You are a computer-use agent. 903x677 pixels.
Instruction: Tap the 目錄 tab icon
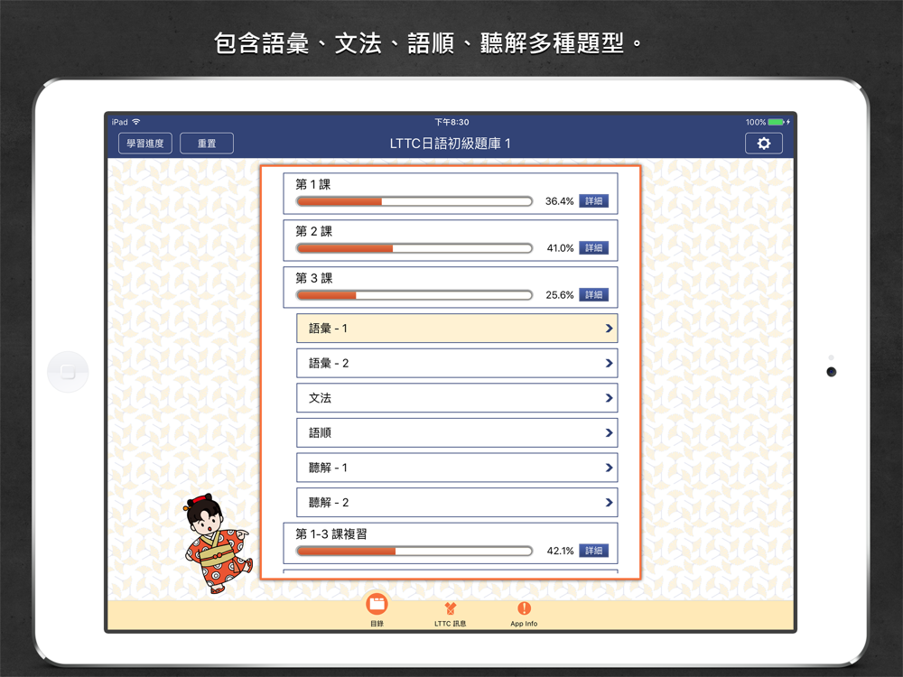(x=377, y=605)
